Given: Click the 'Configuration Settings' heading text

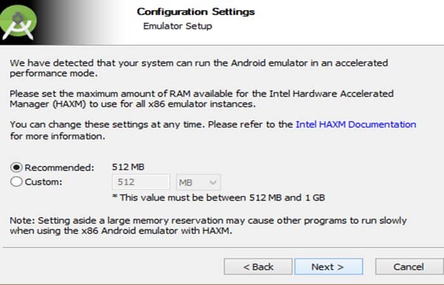Looking at the screenshot, I should tap(195, 11).
